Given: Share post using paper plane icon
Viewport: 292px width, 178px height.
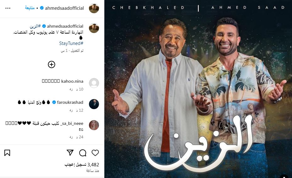Looking at the screenshot, I should [70, 153].
